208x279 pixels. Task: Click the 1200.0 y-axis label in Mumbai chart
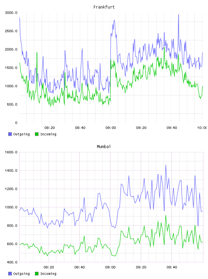click(x=11, y=189)
